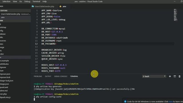This screenshot has height=103, width=183.
Task: Place cursor on APP_DEBUG=false line
Action: click(x=51, y=17)
